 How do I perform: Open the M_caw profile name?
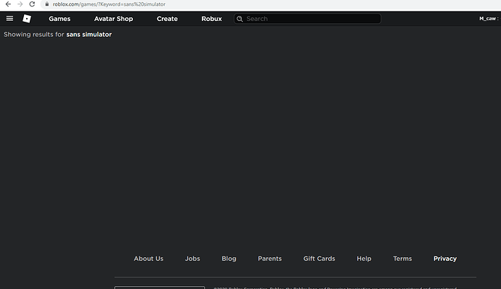pos(487,19)
